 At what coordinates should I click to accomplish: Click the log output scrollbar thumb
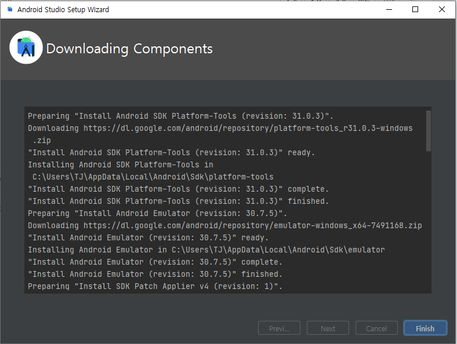pos(428,131)
